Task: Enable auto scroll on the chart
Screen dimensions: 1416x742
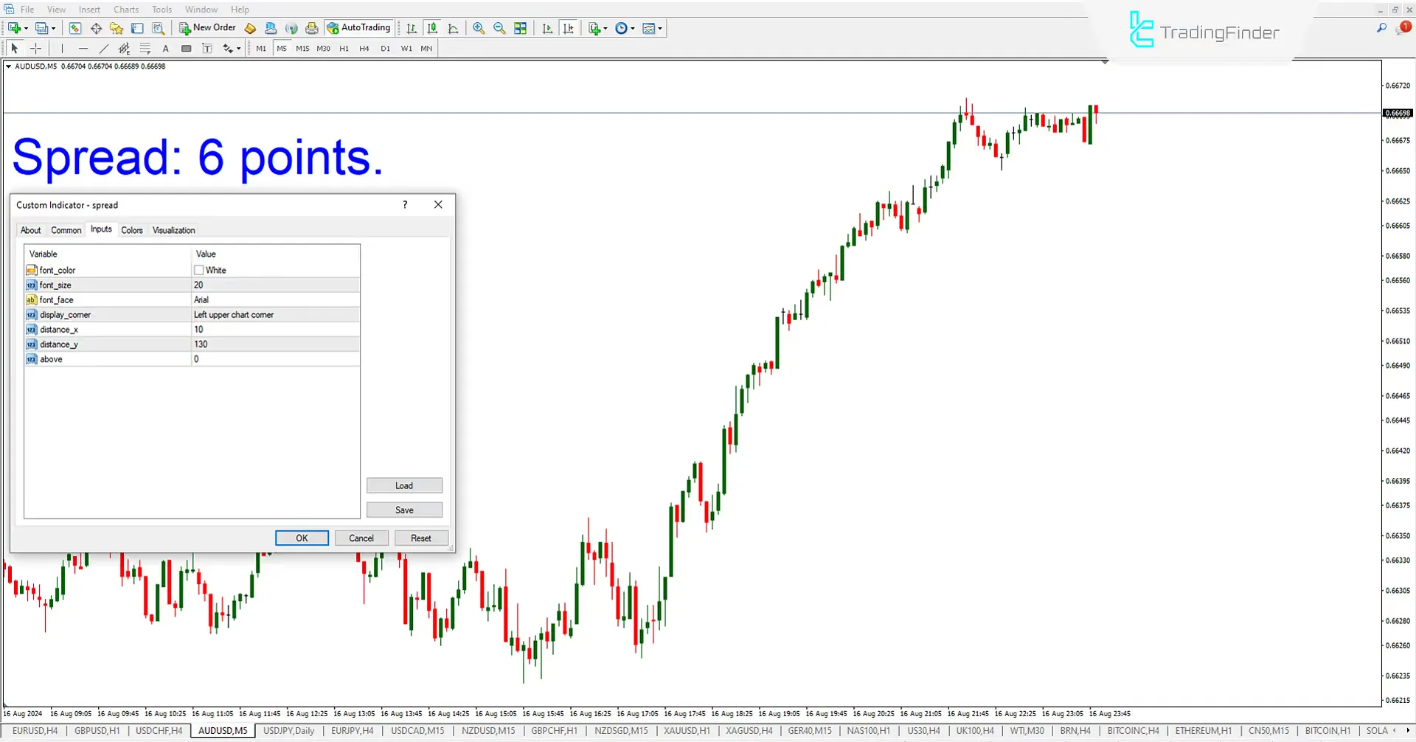Action: [x=547, y=28]
